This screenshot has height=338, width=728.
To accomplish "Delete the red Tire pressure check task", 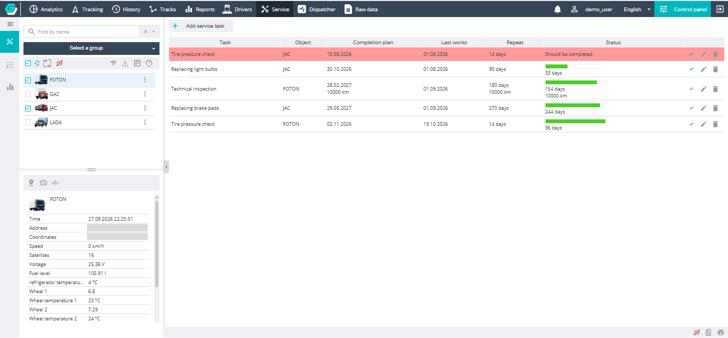I will click(716, 54).
